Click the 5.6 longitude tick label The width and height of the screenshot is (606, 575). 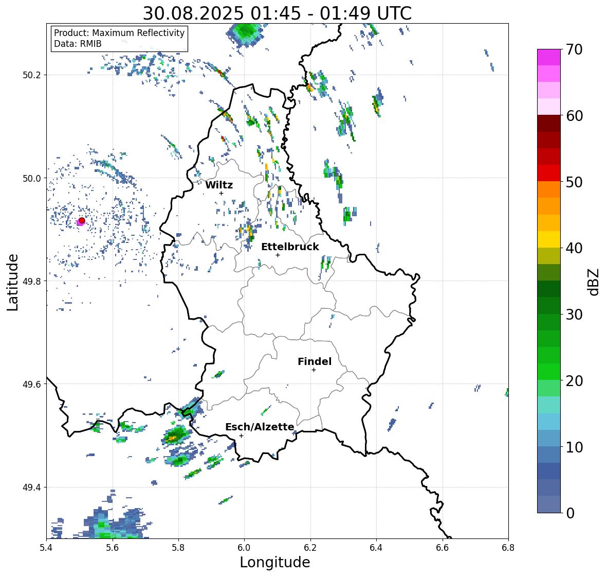[x=113, y=548]
